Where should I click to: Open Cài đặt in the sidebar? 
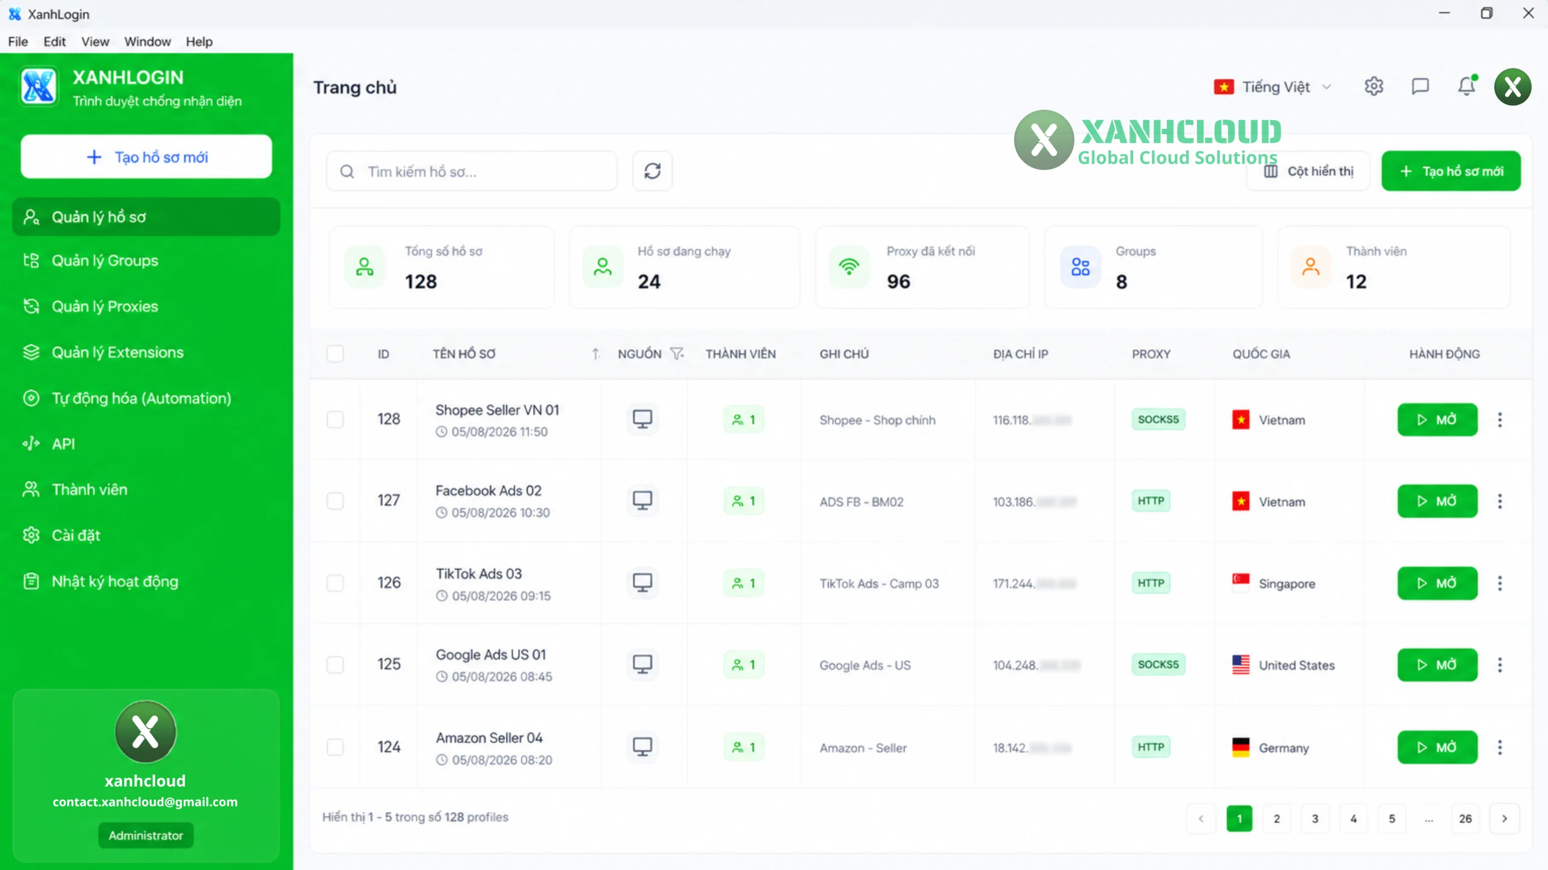(146, 535)
